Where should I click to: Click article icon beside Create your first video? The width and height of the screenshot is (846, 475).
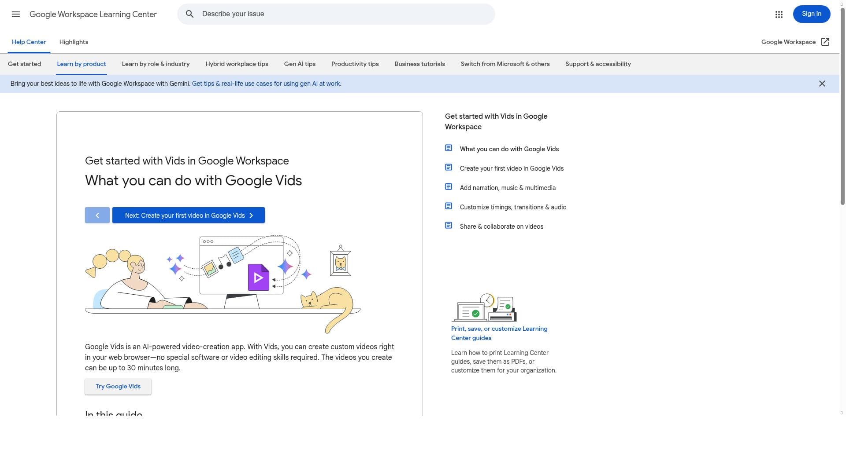tap(449, 168)
